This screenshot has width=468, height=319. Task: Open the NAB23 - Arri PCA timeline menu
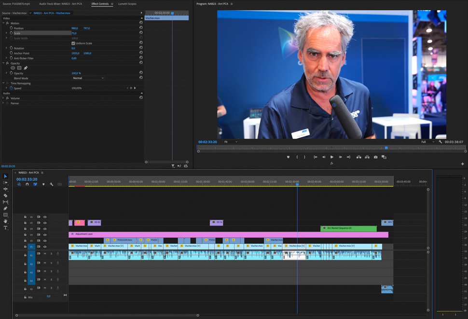click(x=42, y=173)
